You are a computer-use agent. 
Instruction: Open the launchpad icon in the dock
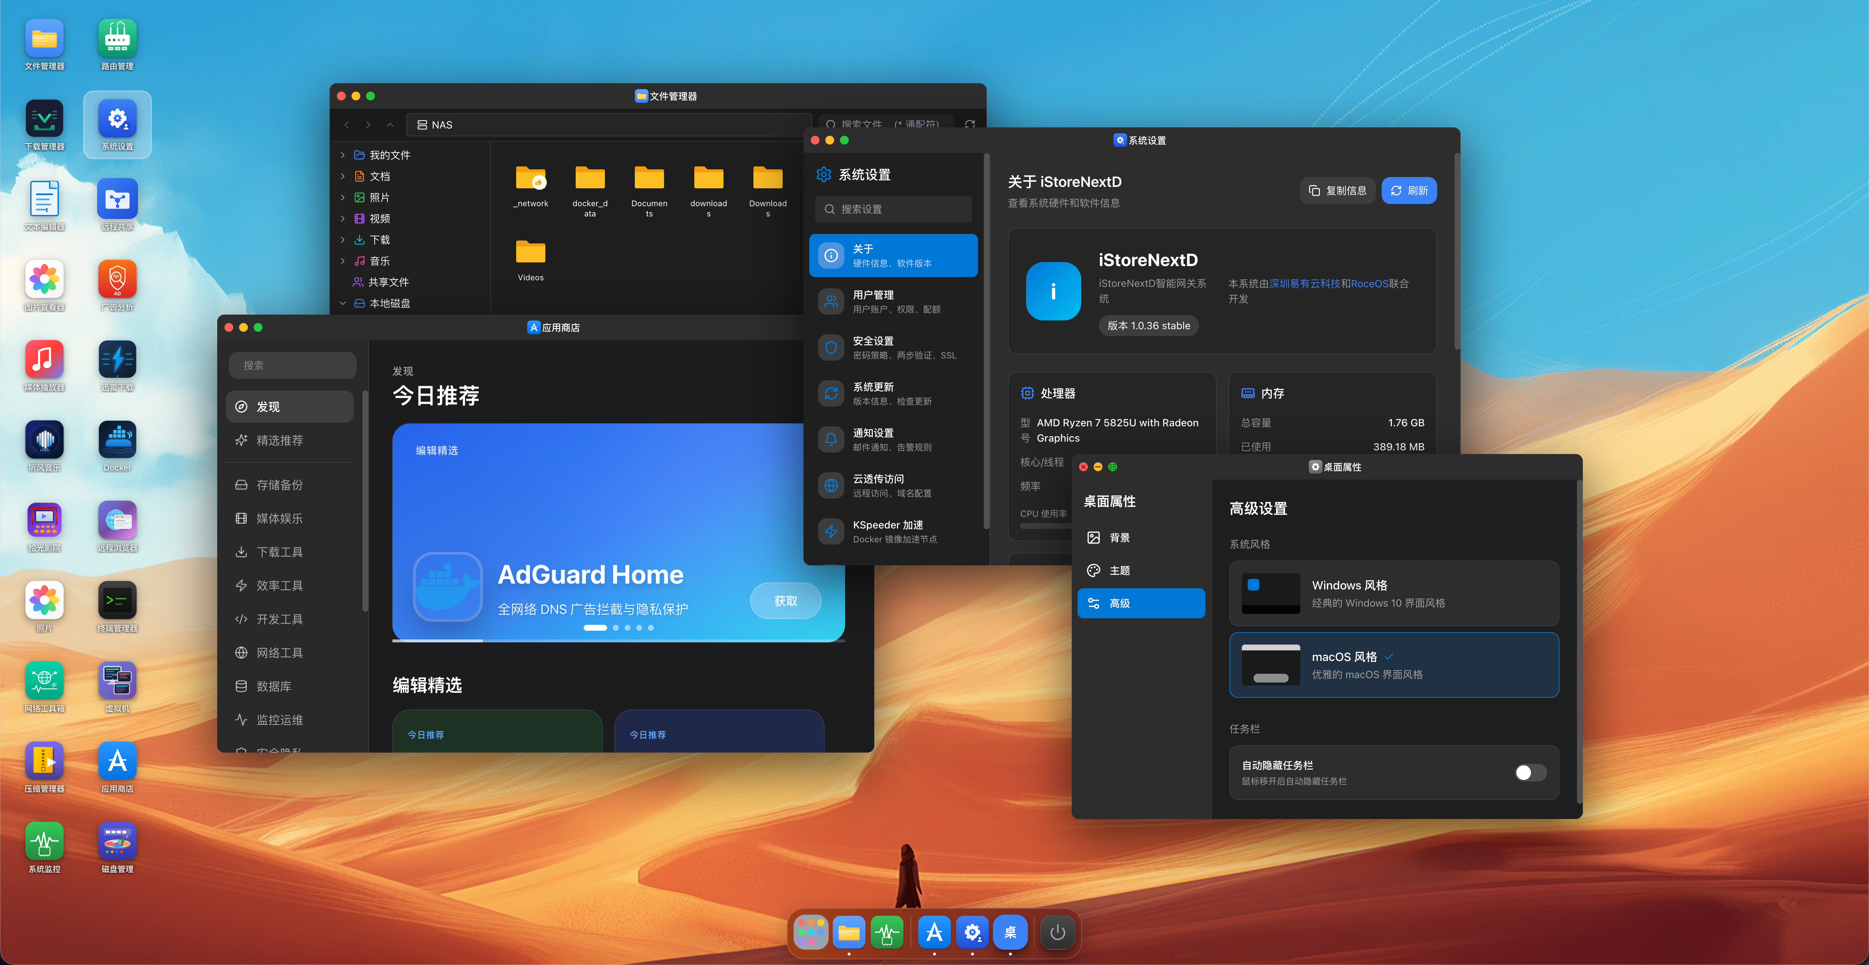(810, 933)
